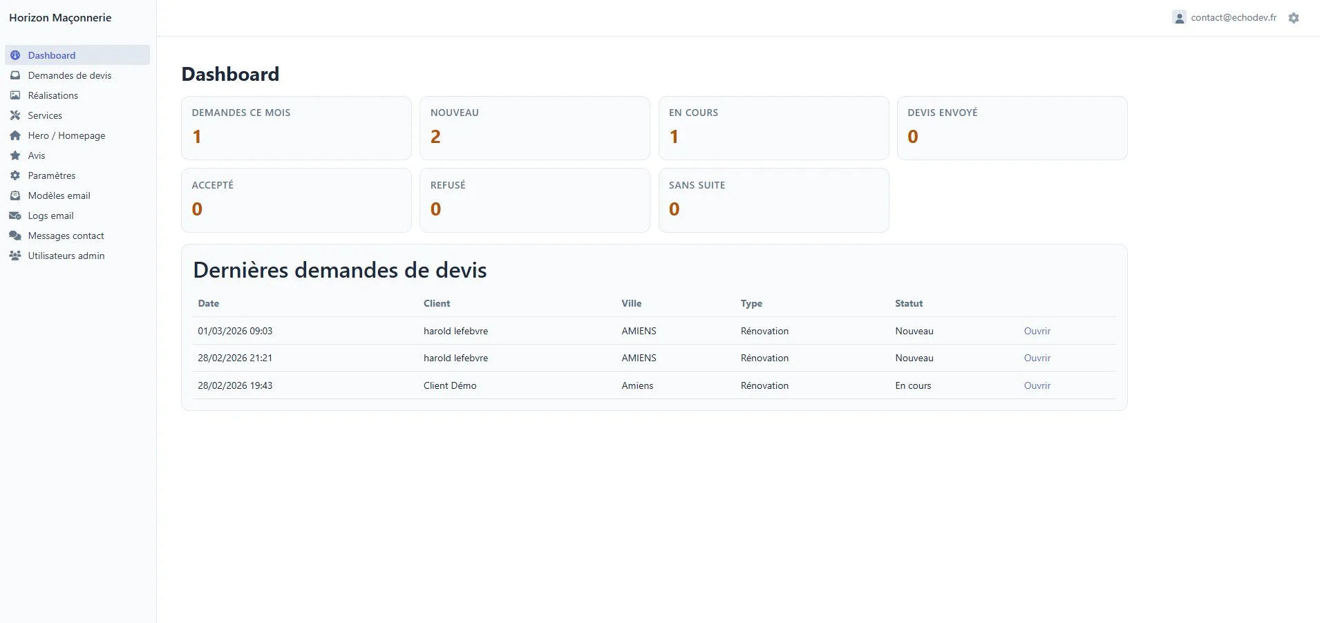Open the 28/02/2026 21:21 quote request
Image resolution: width=1320 pixels, height=623 pixels.
(x=1037, y=358)
